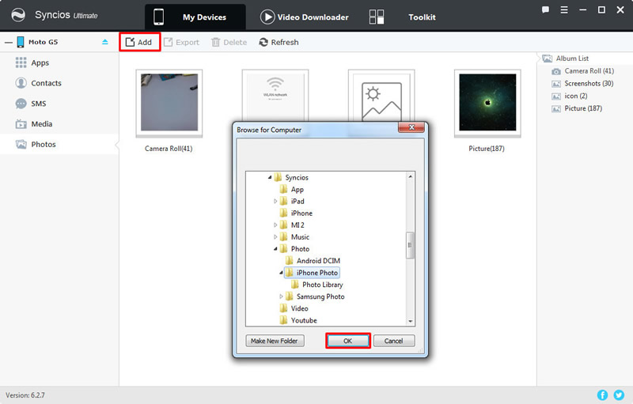Click the Version: 6.2.7 status text
Viewport: 633px width, 404px height.
tap(25, 395)
